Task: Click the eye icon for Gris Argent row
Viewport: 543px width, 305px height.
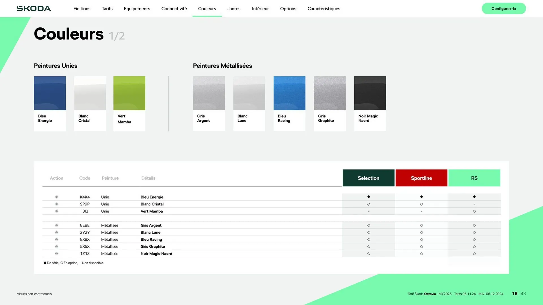Action: [x=57, y=225]
